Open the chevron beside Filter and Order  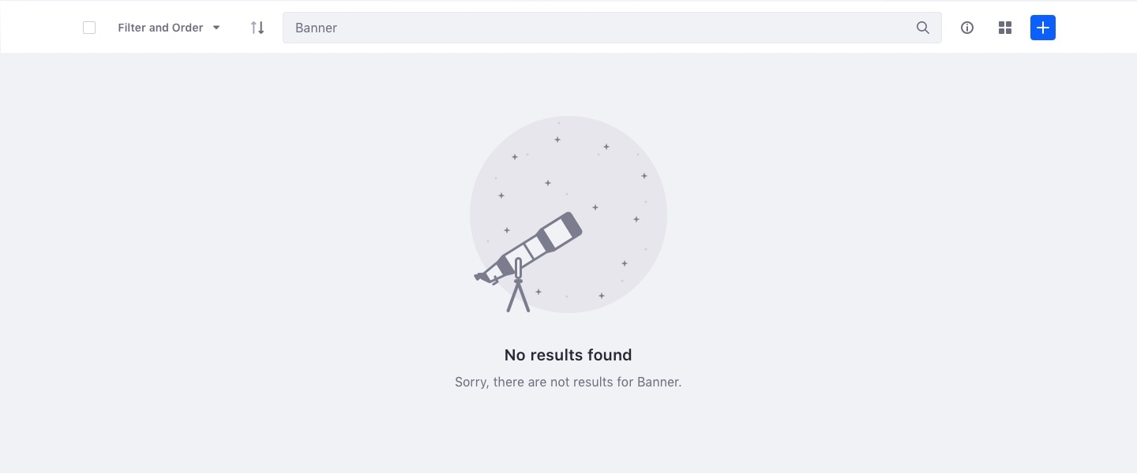point(216,28)
